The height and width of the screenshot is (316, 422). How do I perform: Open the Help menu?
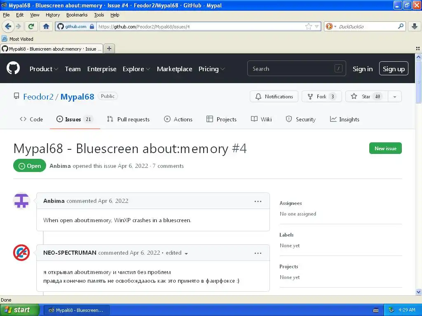coord(115,15)
